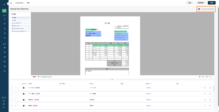
Task: Expand the left sidebar with arrow
Action: [x=8, y=3]
